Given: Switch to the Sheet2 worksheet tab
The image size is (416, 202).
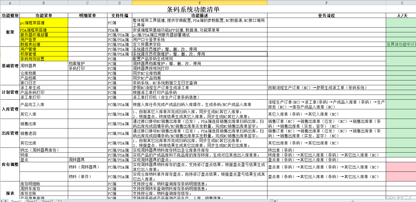Looking at the screenshot, I should (32, 201).
